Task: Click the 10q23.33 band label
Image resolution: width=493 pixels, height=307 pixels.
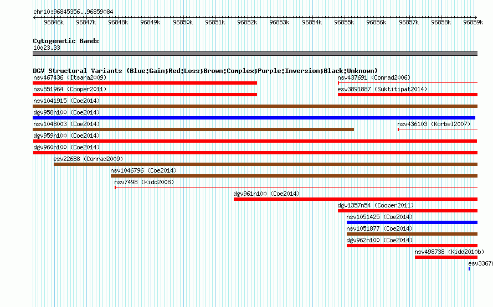Action: point(47,48)
